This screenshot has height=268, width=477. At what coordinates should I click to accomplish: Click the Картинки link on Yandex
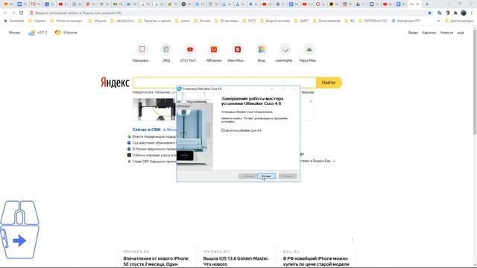[x=429, y=33]
